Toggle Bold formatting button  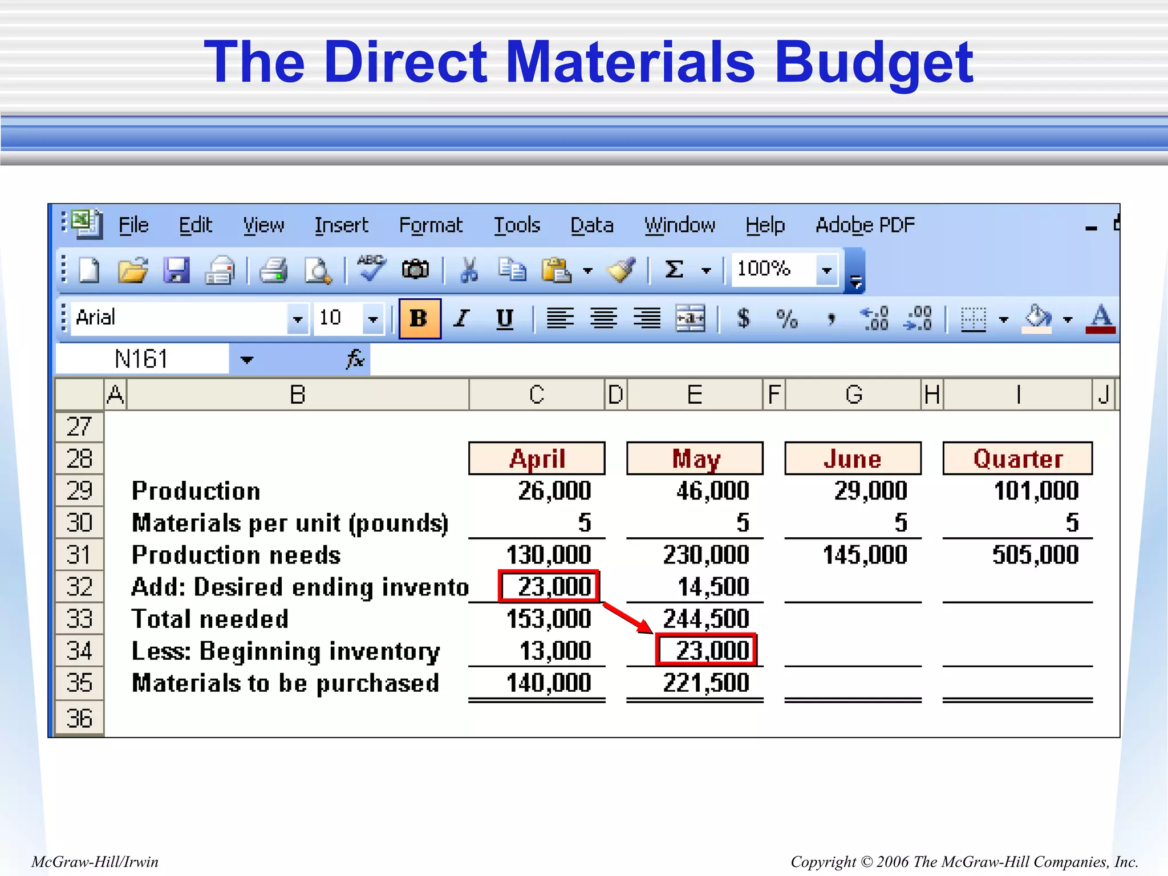point(420,318)
